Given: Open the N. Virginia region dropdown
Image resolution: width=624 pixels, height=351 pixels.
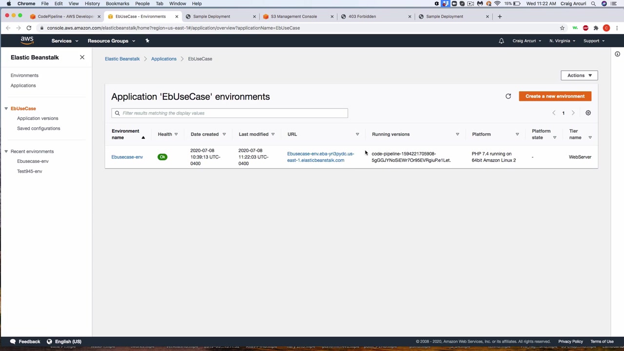Looking at the screenshot, I should click(562, 41).
